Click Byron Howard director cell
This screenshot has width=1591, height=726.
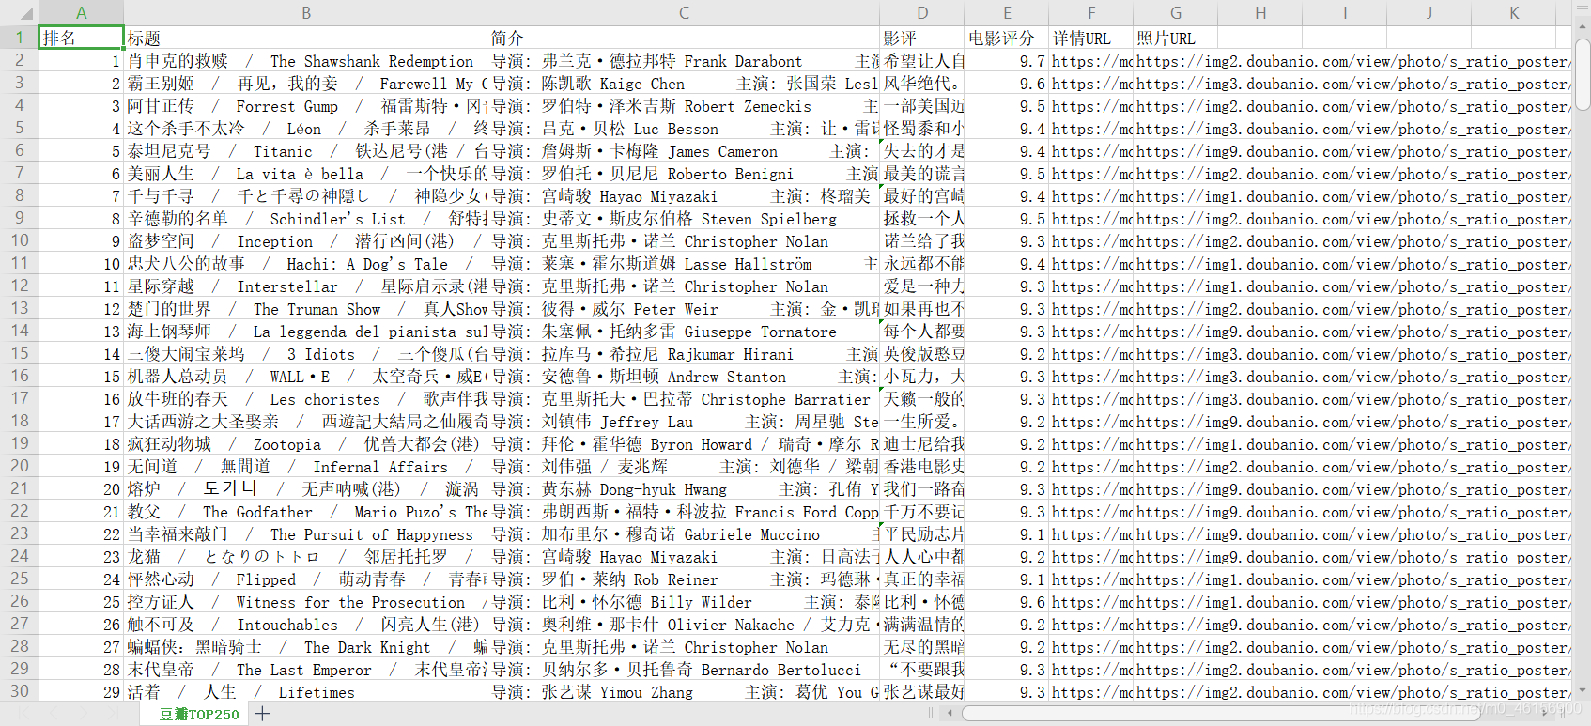click(x=684, y=444)
